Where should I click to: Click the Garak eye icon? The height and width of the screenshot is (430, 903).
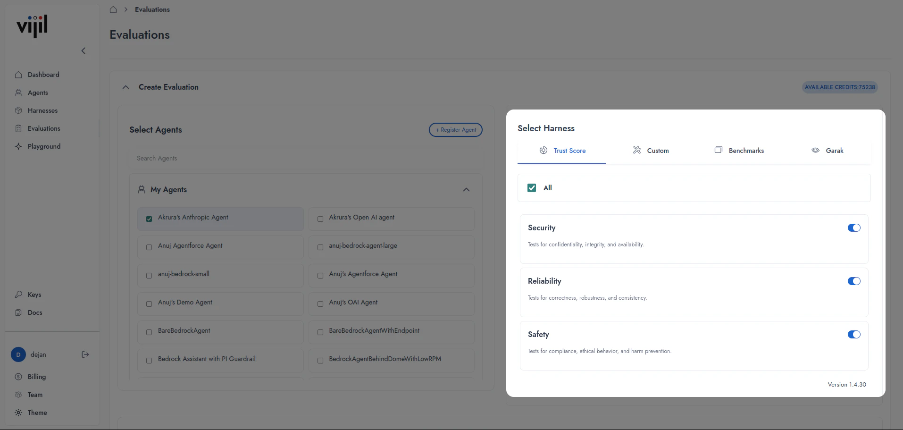[815, 150]
